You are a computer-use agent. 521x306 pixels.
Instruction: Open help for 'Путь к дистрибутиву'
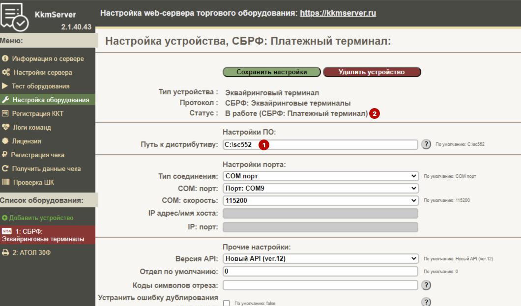426,144
